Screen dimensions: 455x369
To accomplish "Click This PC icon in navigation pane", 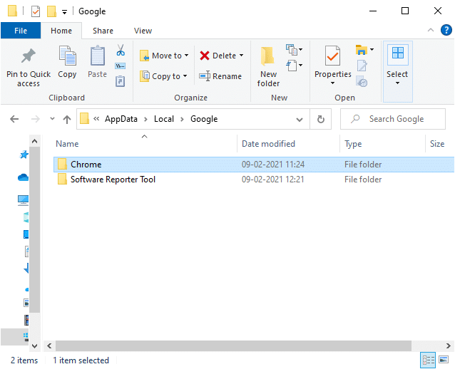I will tap(23, 200).
